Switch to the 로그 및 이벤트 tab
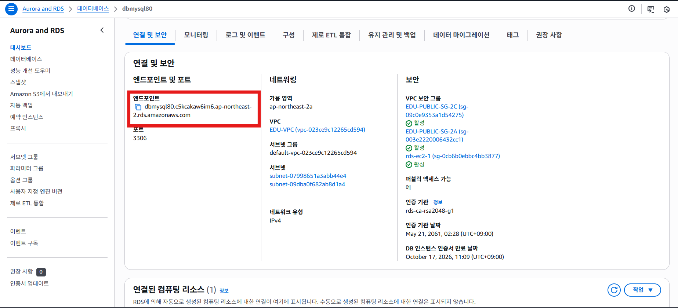 pyautogui.click(x=245, y=35)
